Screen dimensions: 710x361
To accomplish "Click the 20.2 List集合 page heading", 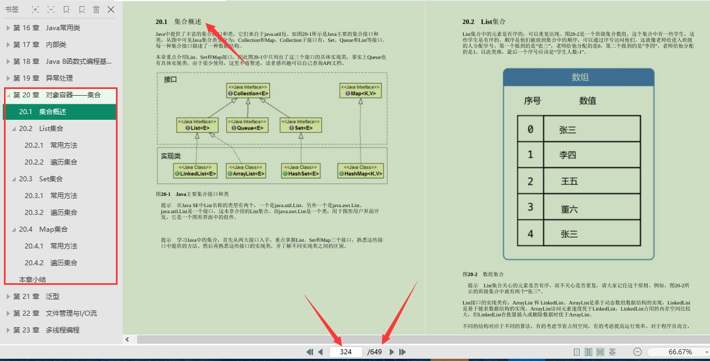I will click(x=484, y=22).
